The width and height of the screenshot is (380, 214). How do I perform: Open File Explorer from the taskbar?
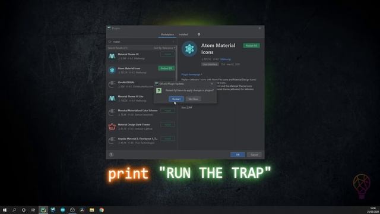pos(91,210)
